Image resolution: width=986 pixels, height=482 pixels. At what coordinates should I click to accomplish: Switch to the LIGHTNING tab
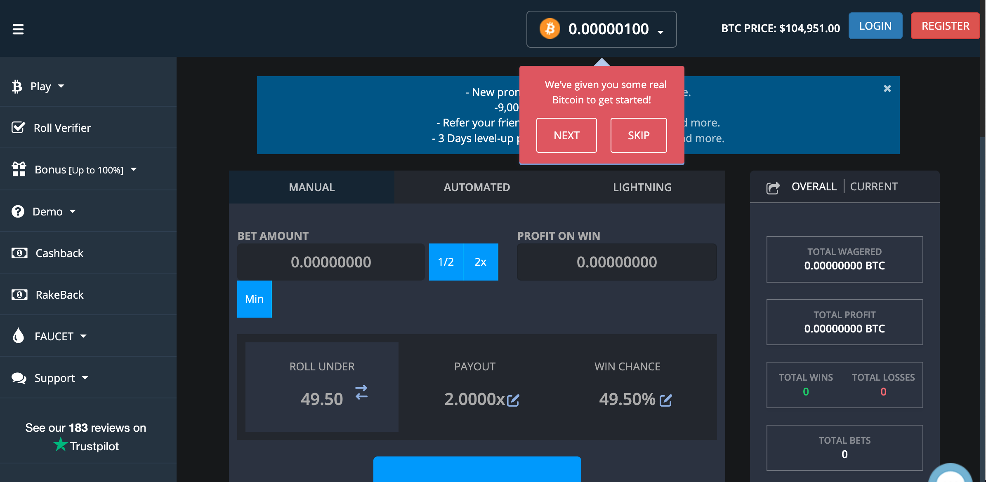click(642, 187)
